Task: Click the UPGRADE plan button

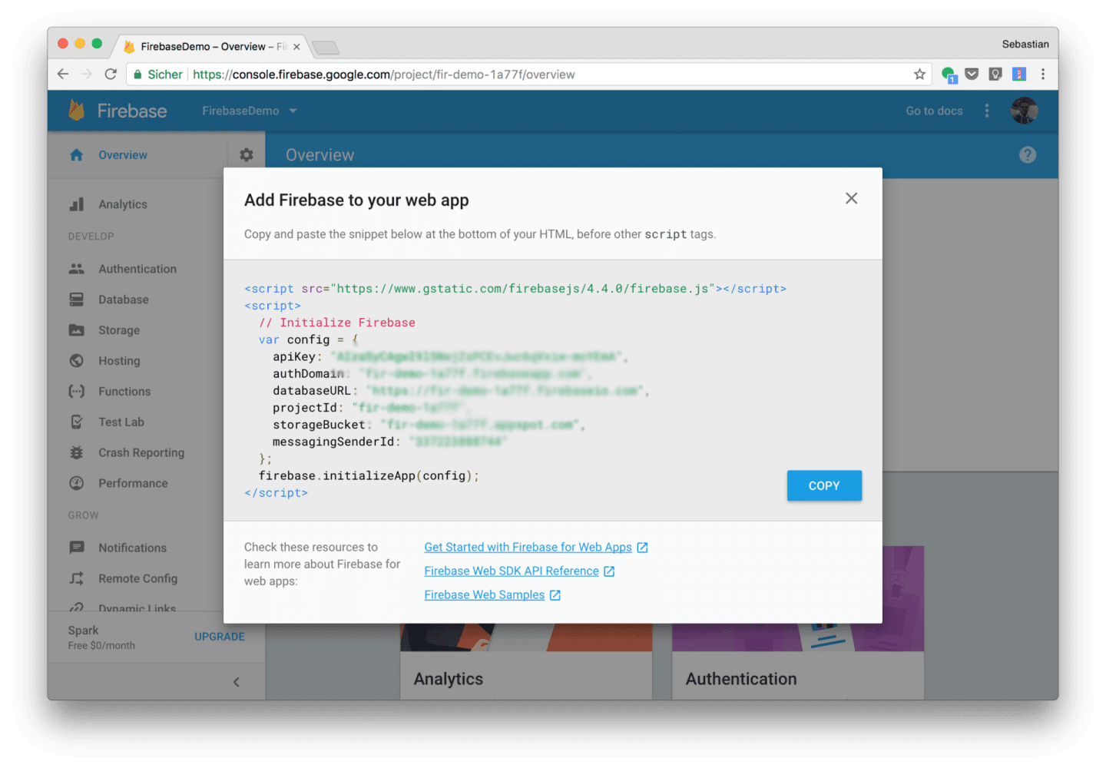Action: [220, 637]
